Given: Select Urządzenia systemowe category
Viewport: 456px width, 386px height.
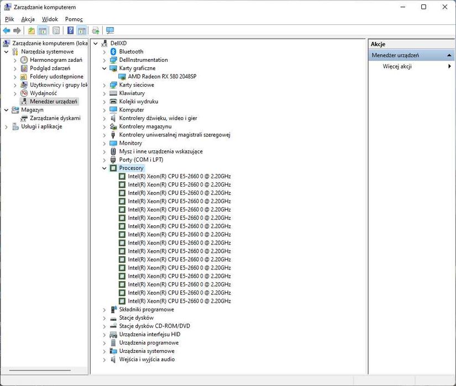Looking at the screenshot, I should (146, 351).
